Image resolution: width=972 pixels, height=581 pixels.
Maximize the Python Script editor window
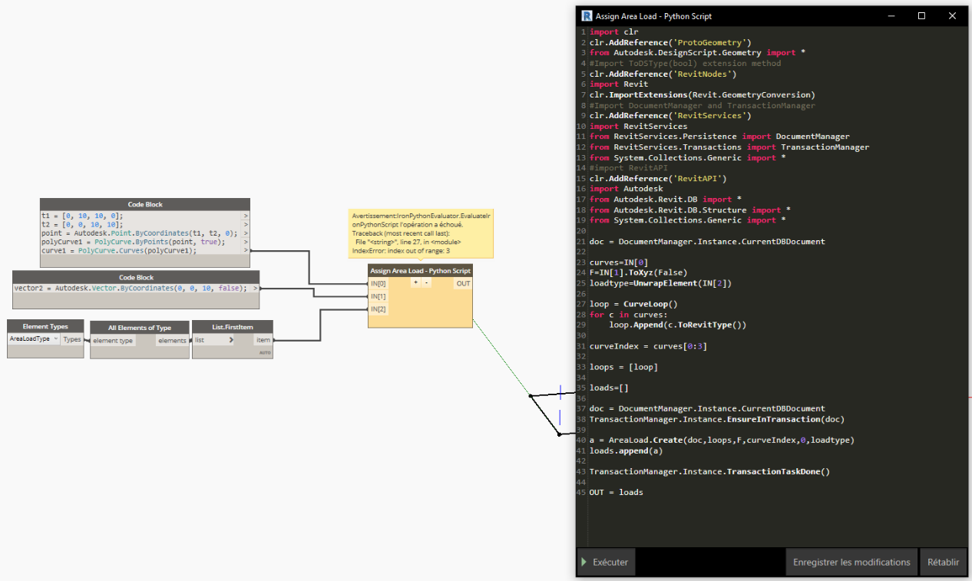921,16
